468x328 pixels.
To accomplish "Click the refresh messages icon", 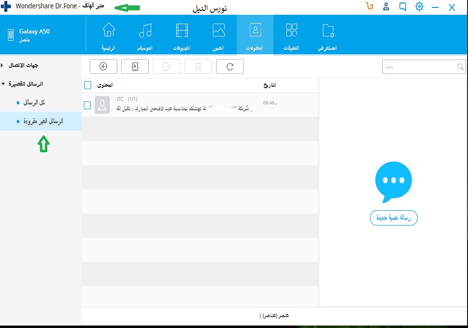I will (x=230, y=66).
